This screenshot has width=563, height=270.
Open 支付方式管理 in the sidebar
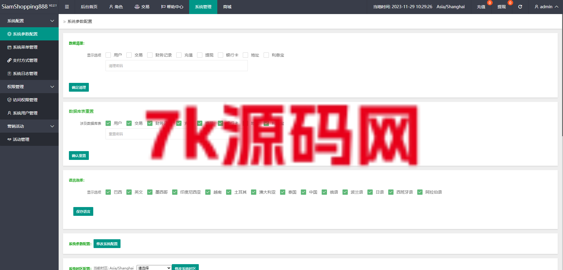pos(29,60)
